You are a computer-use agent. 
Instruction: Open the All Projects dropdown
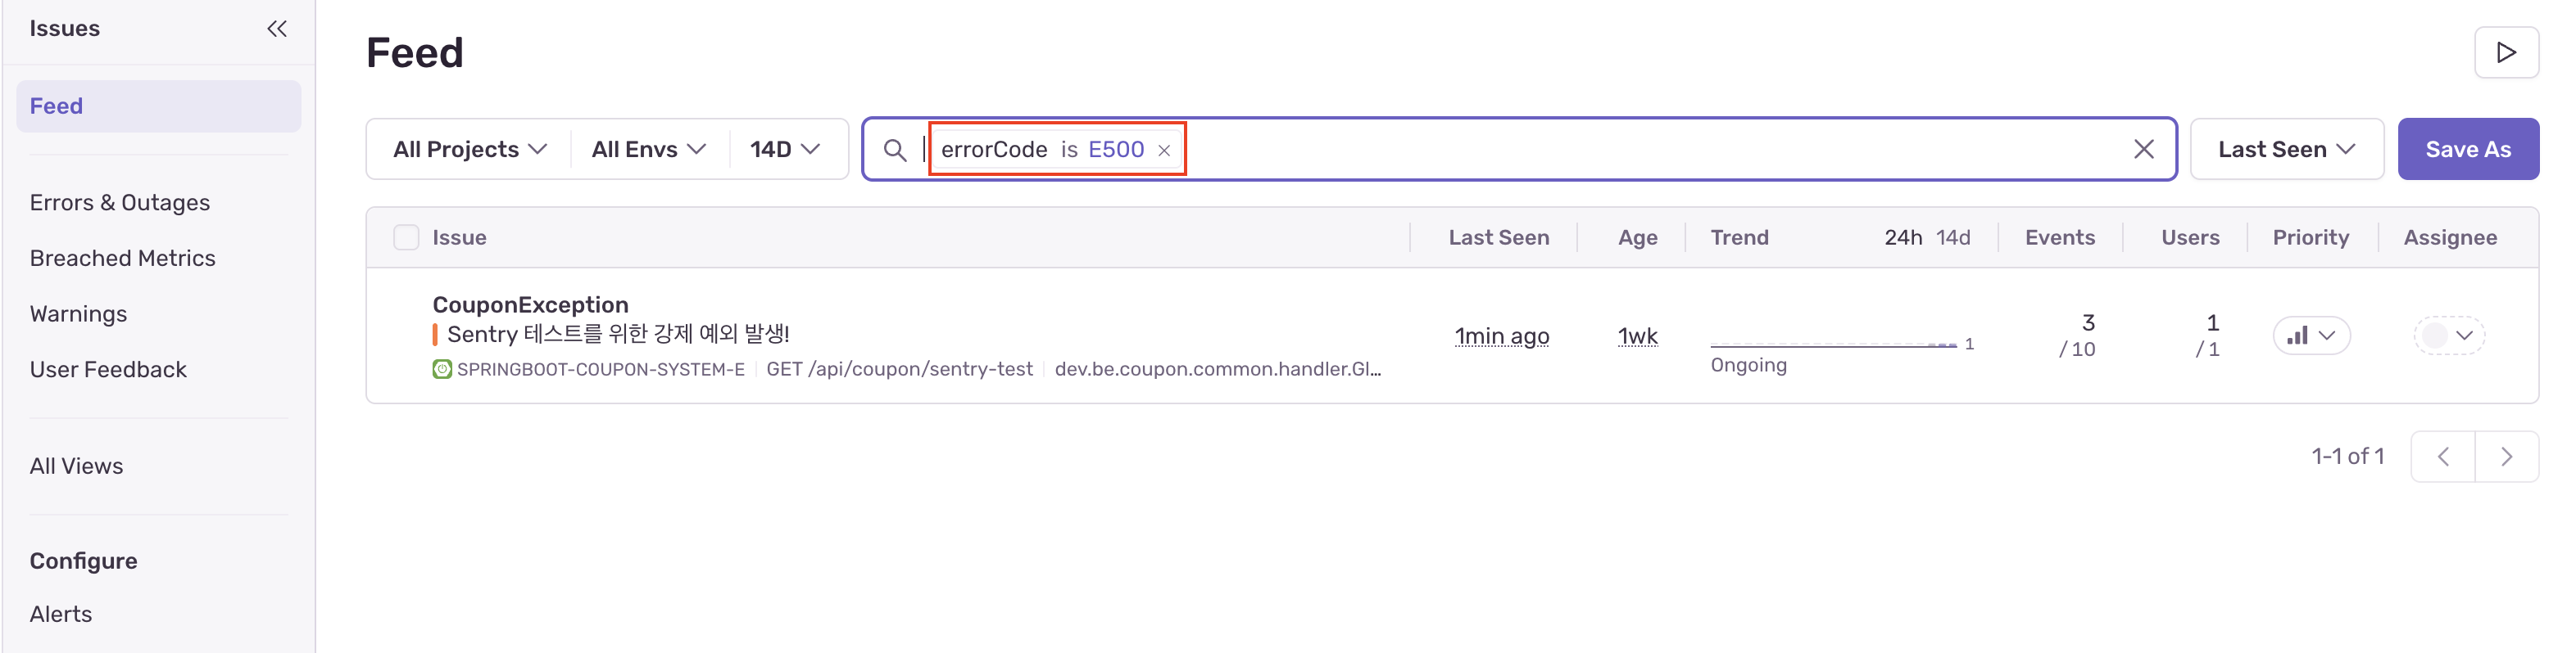(x=469, y=150)
